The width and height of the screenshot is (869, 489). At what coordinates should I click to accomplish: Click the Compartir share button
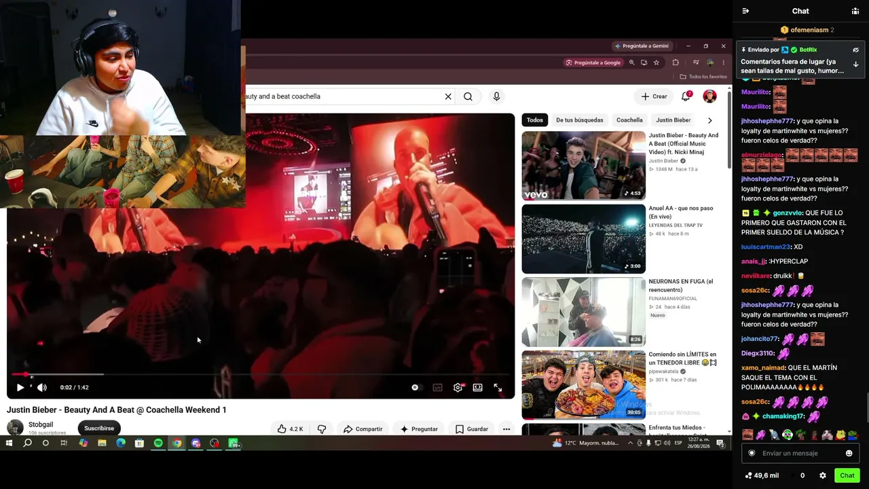tap(363, 429)
